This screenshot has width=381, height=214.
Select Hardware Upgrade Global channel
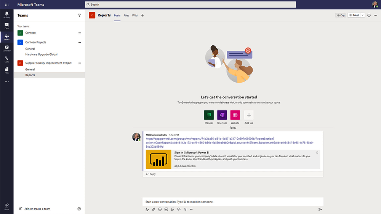tap(41, 54)
